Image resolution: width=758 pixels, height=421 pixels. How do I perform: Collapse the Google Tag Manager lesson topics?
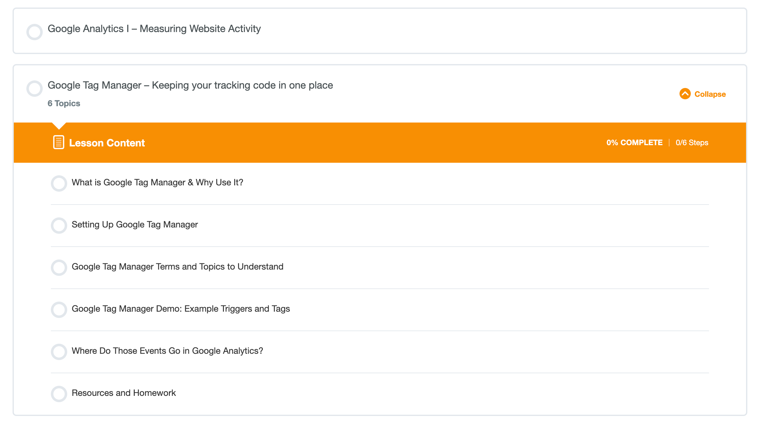pos(703,94)
